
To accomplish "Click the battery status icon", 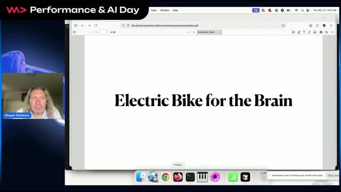I will tap(289, 10).
